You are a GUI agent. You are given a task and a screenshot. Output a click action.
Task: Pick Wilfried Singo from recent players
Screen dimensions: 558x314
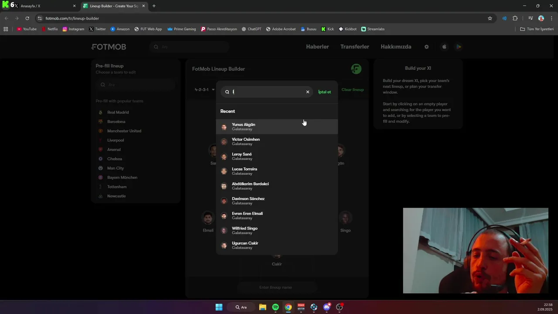pyautogui.click(x=277, y=230)
